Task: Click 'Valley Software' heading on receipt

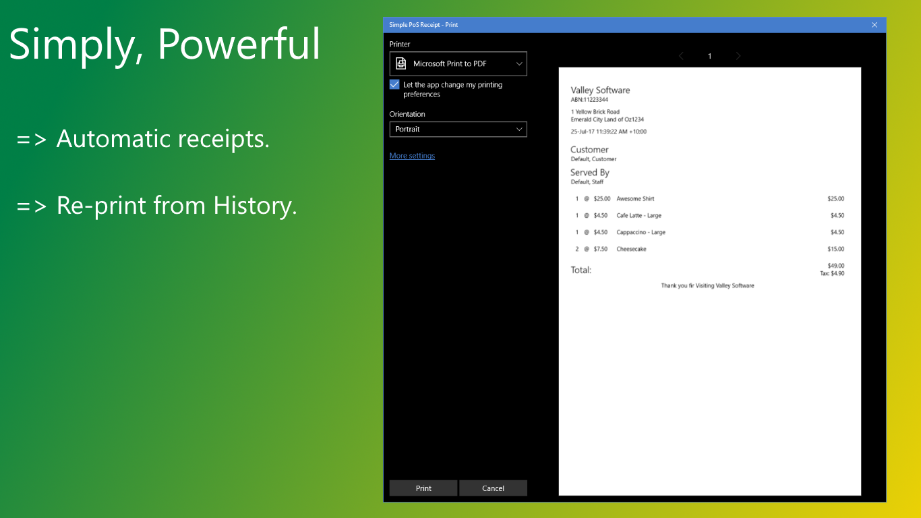Action: 600,90
